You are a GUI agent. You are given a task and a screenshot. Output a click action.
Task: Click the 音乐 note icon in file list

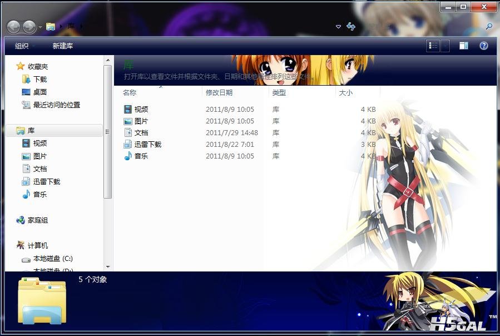(x=128, y=156)
